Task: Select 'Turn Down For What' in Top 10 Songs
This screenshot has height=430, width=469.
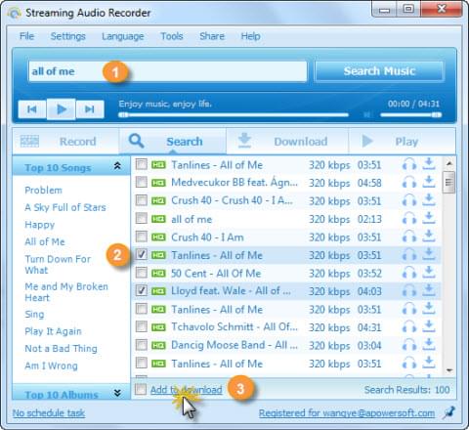Action: tap(58, 265)
